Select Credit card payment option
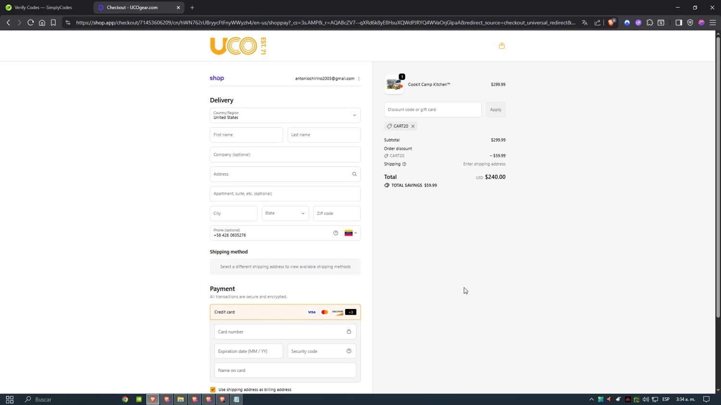The height and width of the screenshot is (405, 721). coord(285,312)
